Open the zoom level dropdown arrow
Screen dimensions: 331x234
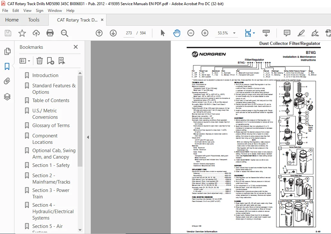(234, 33)
